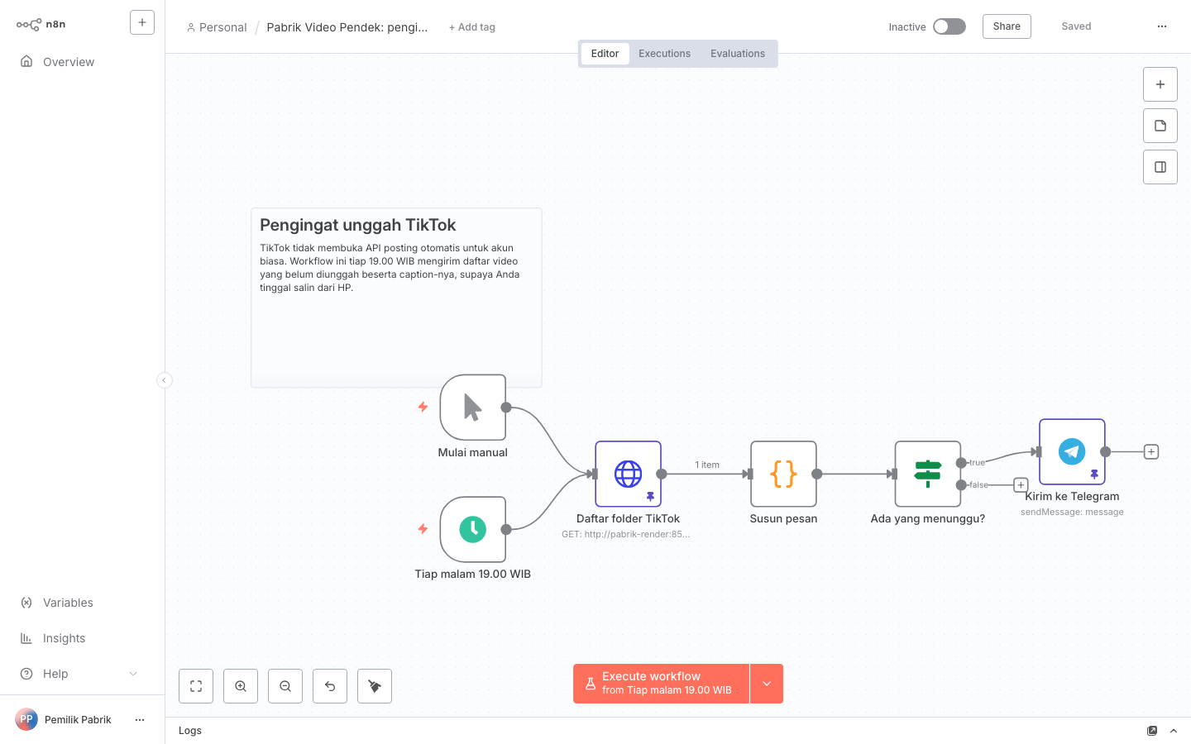Select the Susun pesan code node
1191x744 pixels.
pos(783,474)
